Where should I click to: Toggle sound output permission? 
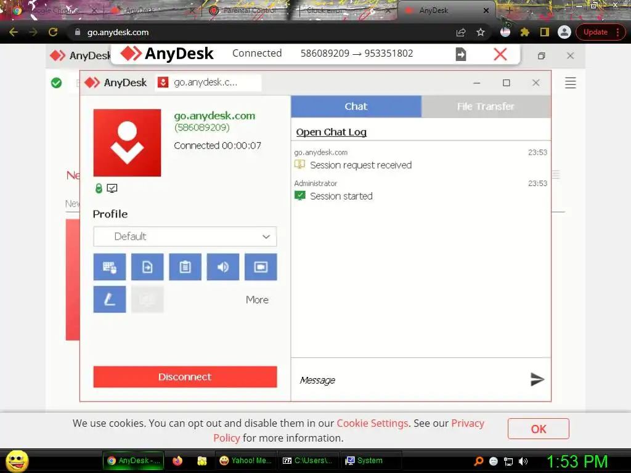tap(223, 267)
